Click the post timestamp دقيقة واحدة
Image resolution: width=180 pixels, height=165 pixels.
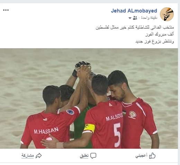click(149, 18)
